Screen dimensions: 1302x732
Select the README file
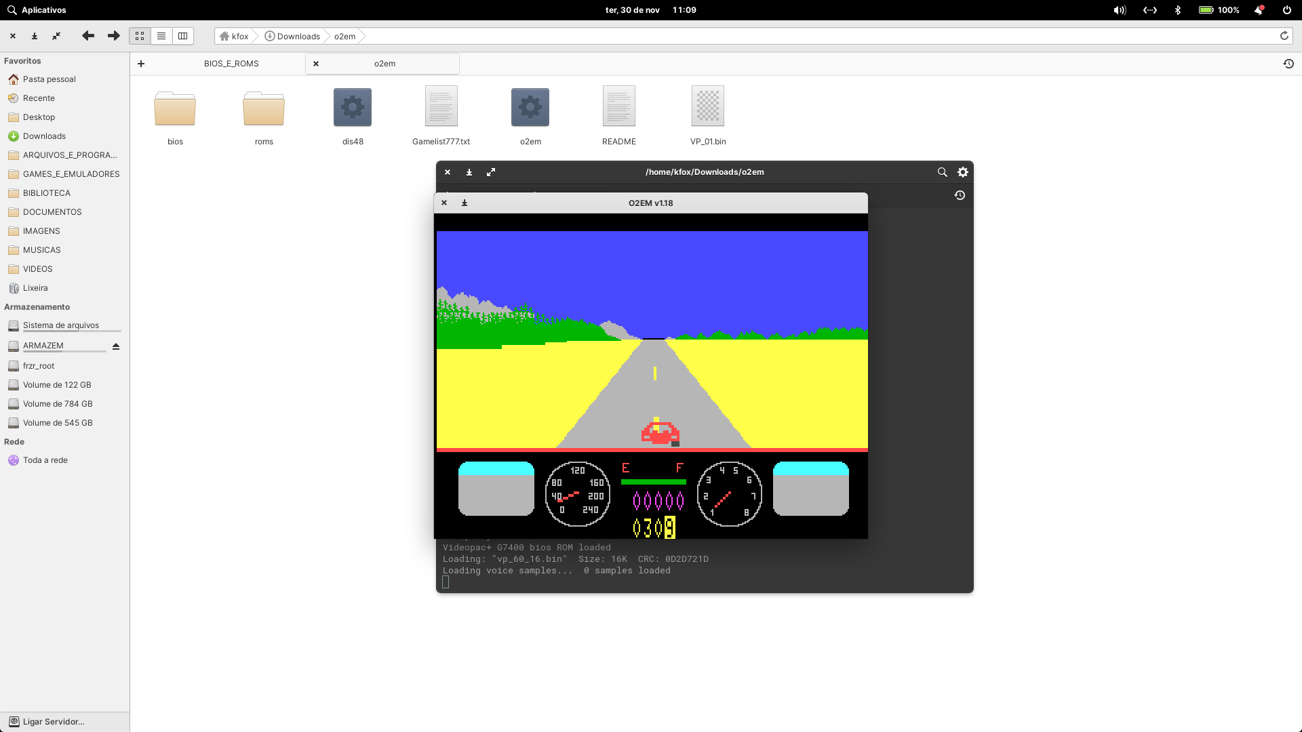tap(619, 115)
